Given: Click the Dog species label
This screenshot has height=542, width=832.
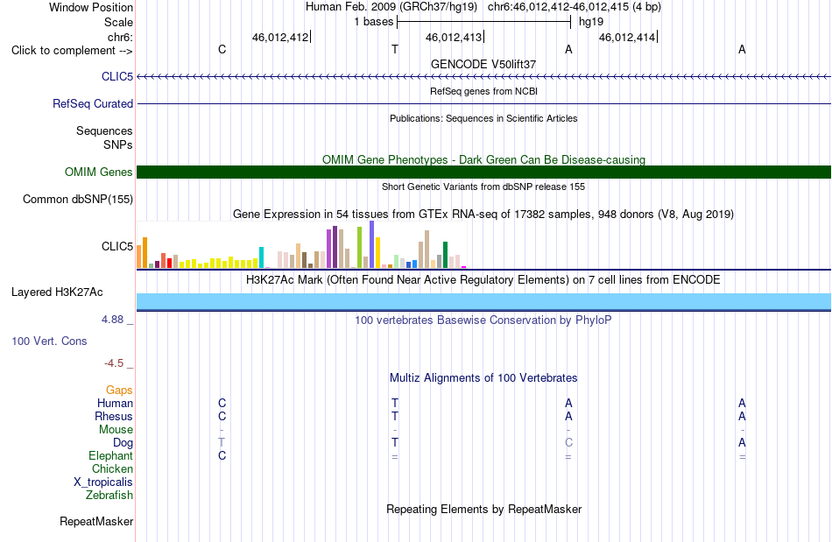Looking at the screenshot, I should pyautogui.click(x=123, y=442).
